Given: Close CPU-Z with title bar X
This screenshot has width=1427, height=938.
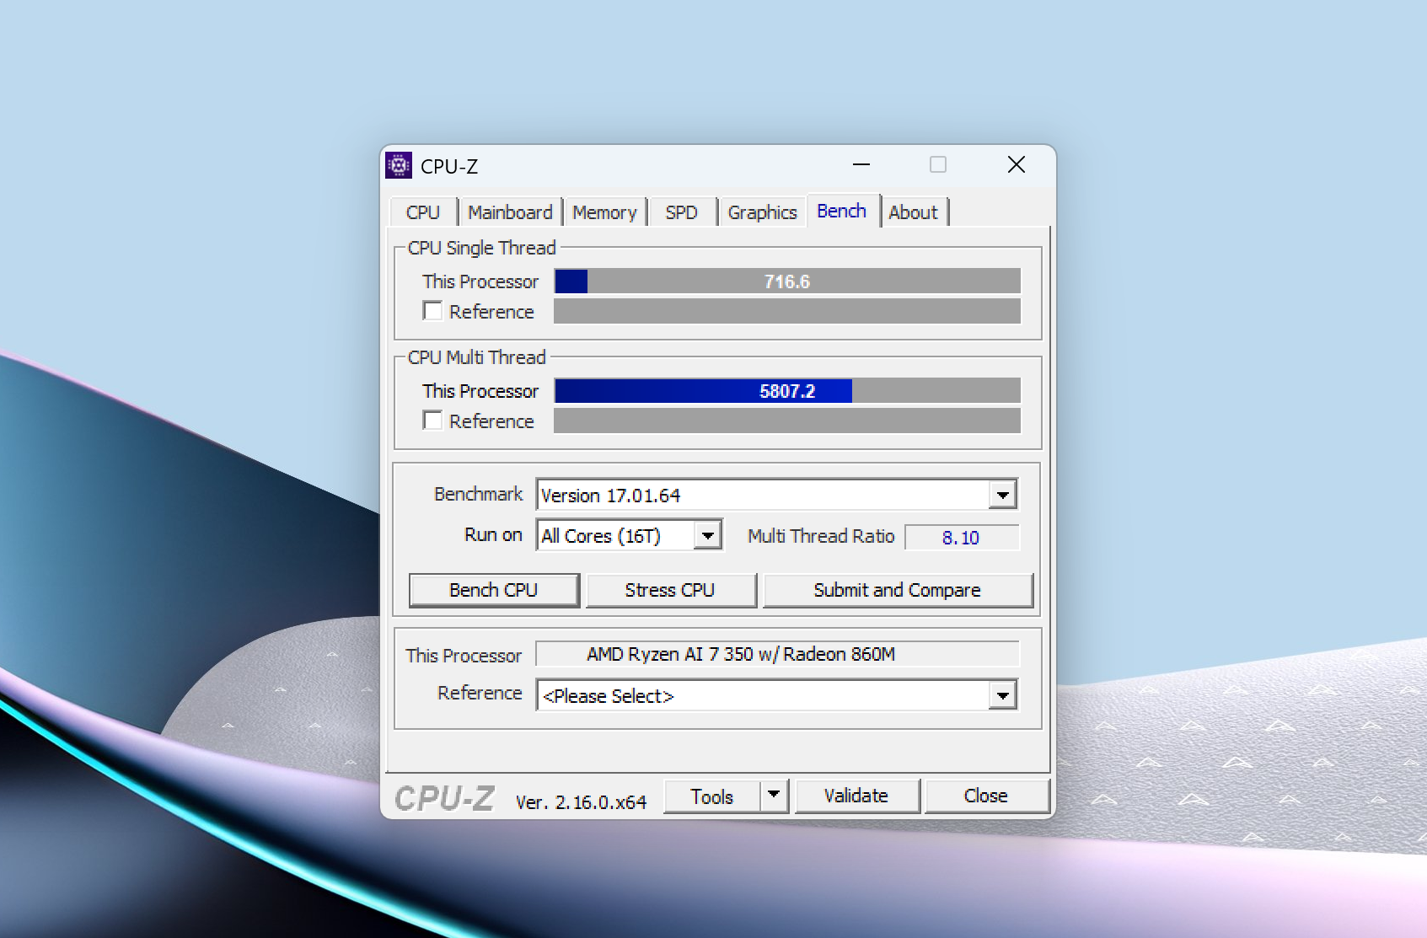Looking at the screenshot, I should click(x=1017, y=165).
